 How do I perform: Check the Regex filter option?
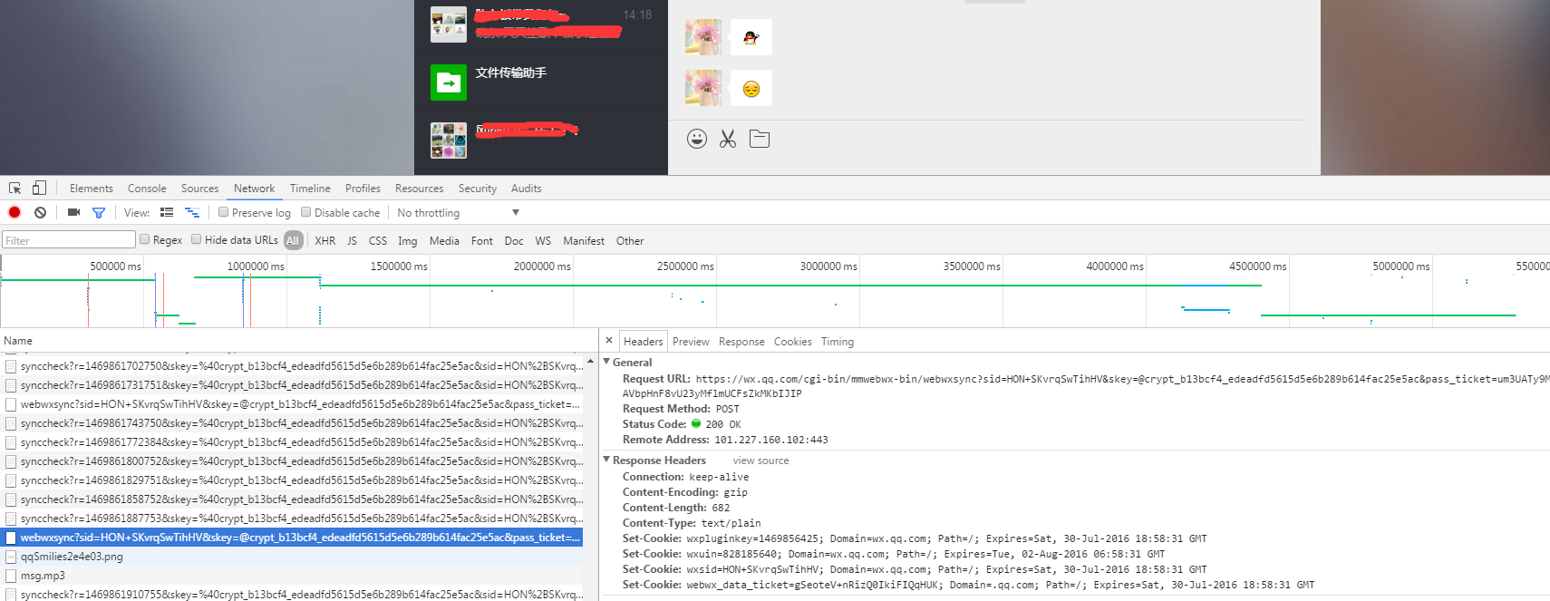pos(144,239)
